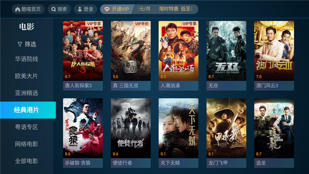The width and height of the screenshot is (309, 174).
Task: Select the 华语院线 category
Action: point(26,59)
